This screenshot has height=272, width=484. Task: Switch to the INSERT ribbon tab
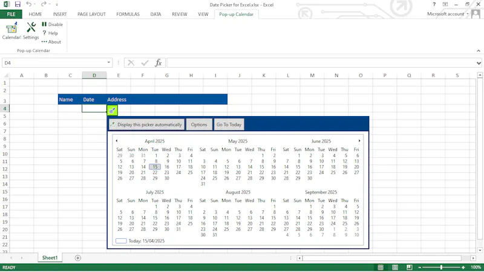[59, 14]
